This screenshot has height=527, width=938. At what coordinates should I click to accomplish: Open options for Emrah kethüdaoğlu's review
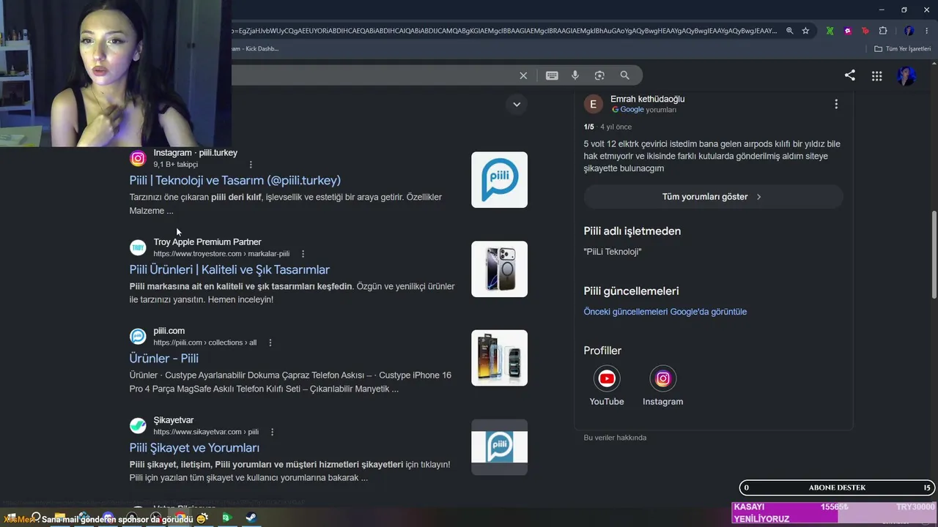point(836,105)
